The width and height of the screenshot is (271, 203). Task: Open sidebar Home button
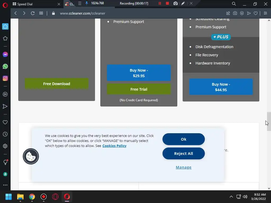click(5, 26)
